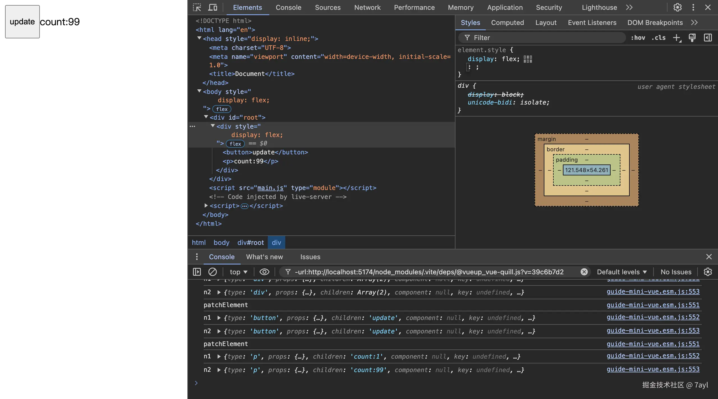Viewport: 718px width, 399px height.
Task: Open the flexbox editor icon next to display: flex
Action: [528, 59]
